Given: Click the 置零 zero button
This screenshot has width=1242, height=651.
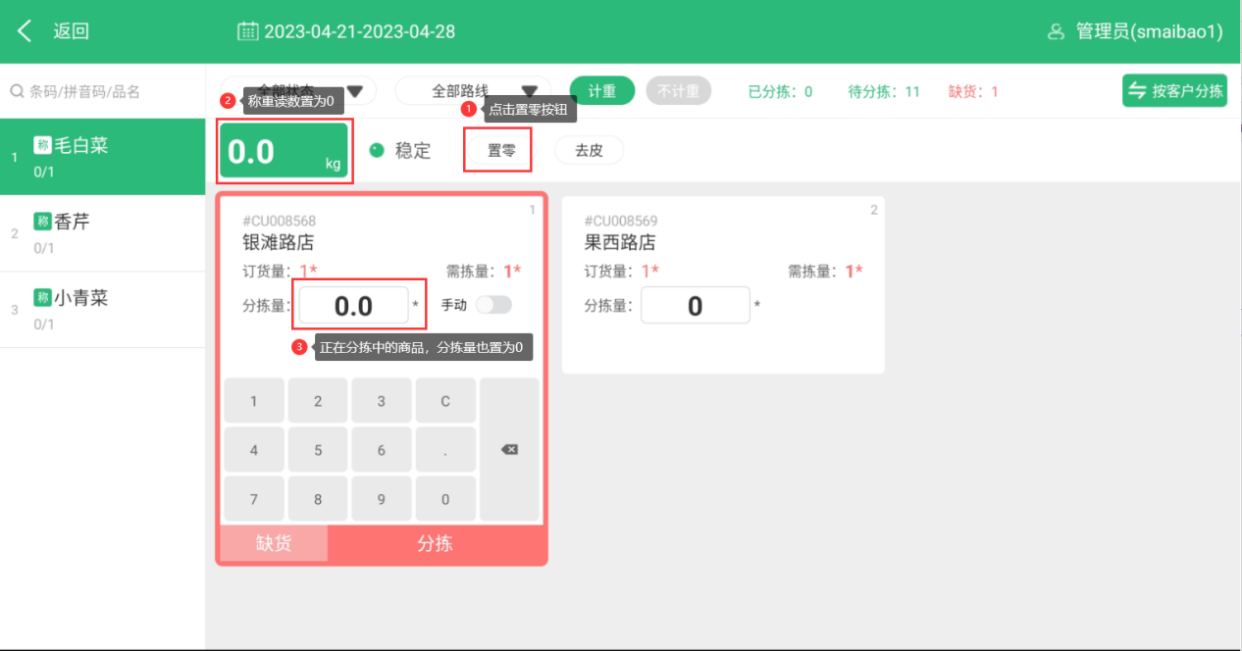Looking at the screenshot, I should (501, 151).
